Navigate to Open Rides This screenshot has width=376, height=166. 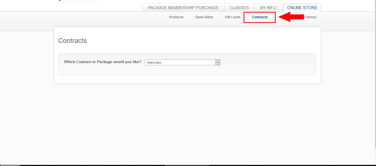pos(204,17)
